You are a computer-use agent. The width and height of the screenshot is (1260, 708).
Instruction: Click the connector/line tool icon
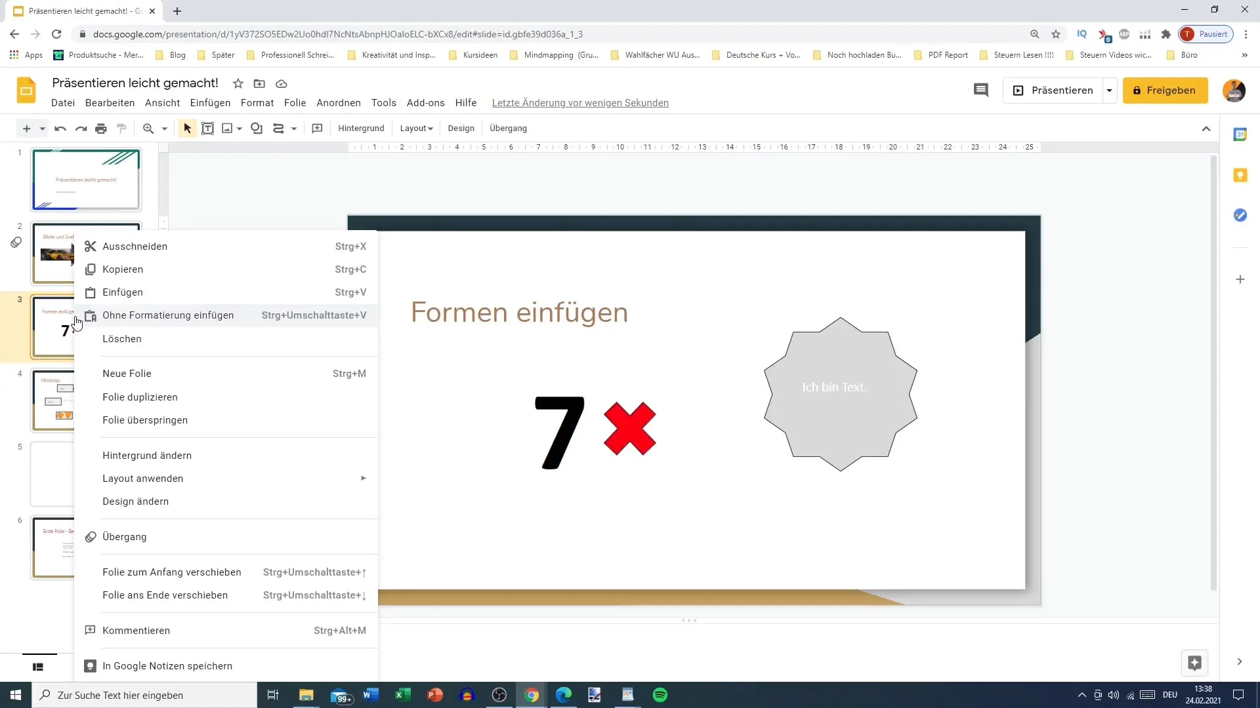tap(279, 128)
